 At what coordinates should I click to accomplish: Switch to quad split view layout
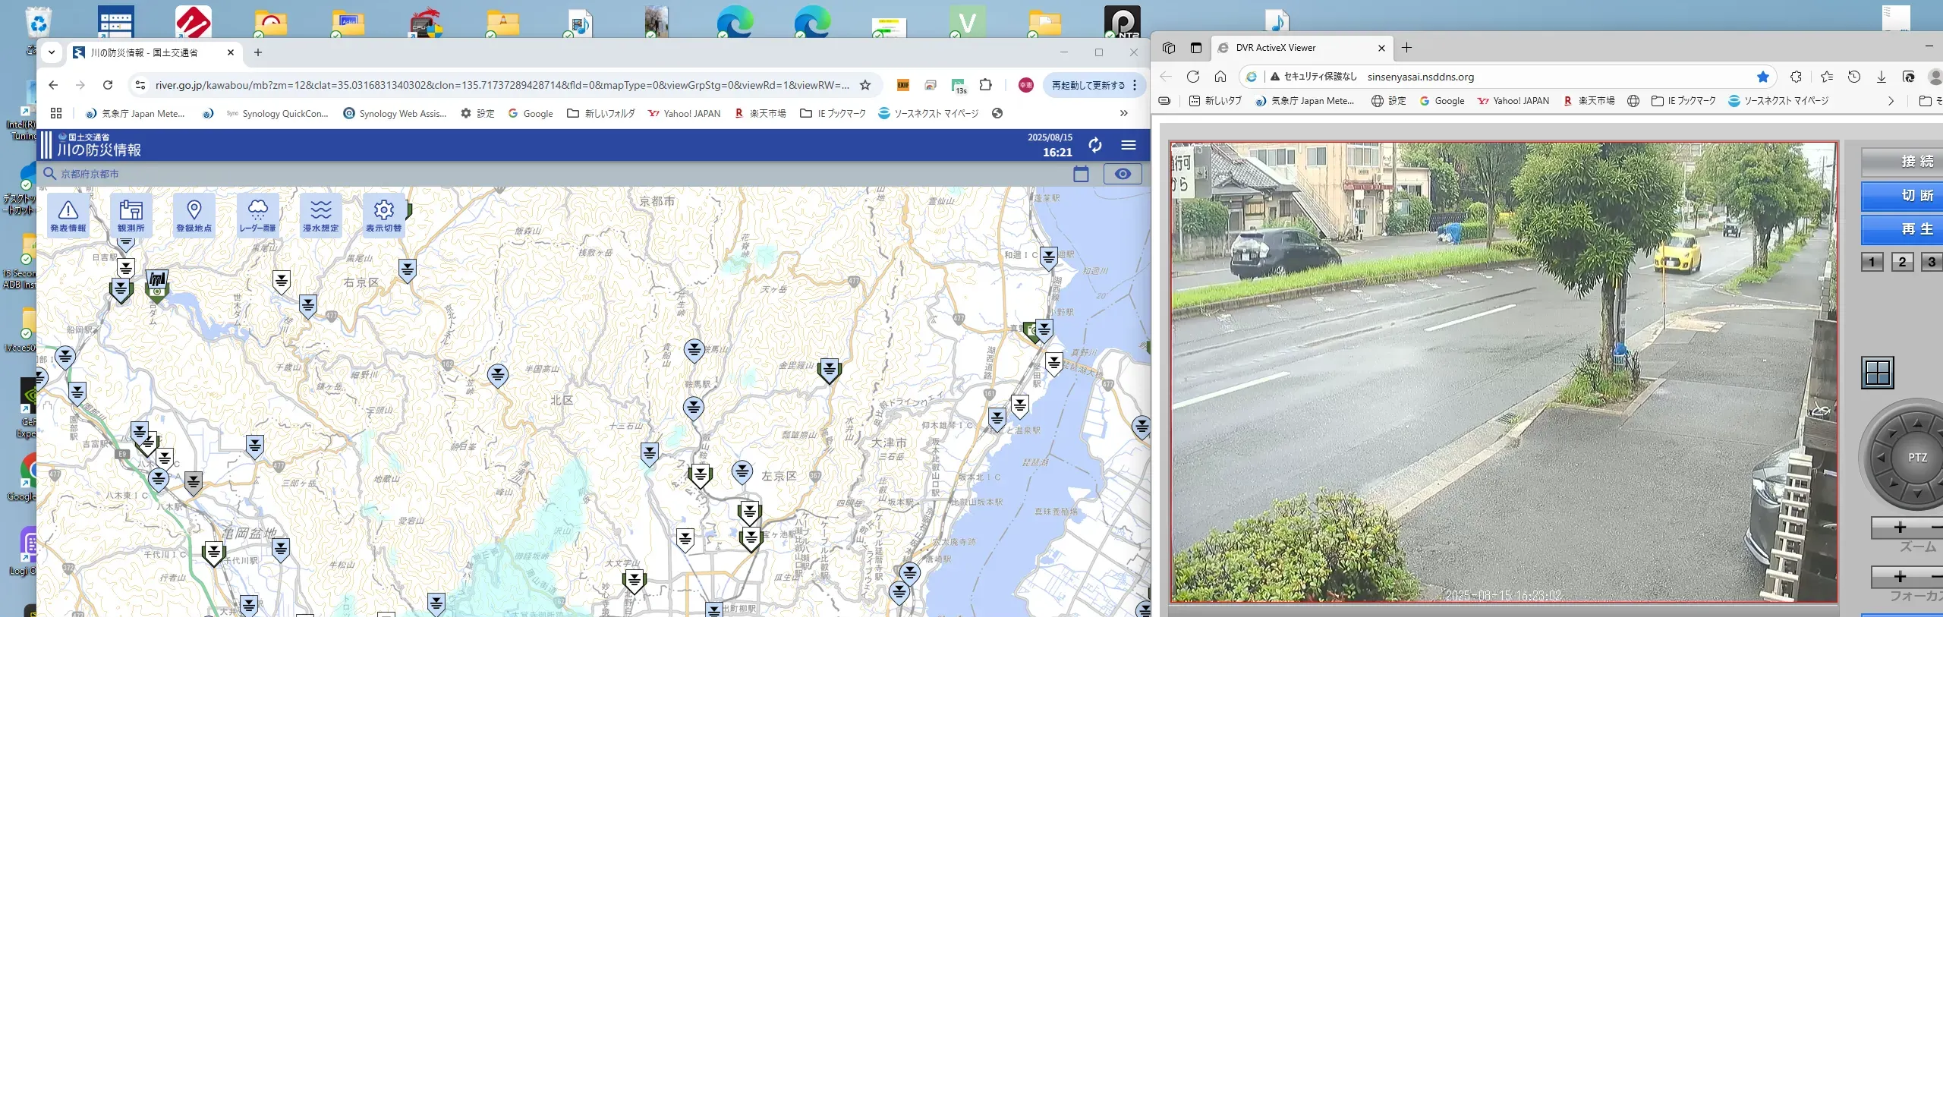pyautogui.click(x=1878, y=373)
